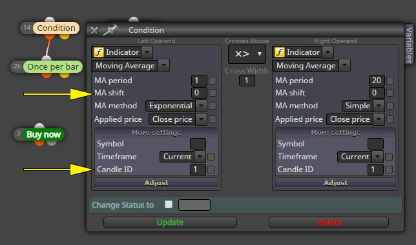Click left MA period field showing 1
Image resolution: width=416 pixels, height=245 pixels.
[199, 81]
